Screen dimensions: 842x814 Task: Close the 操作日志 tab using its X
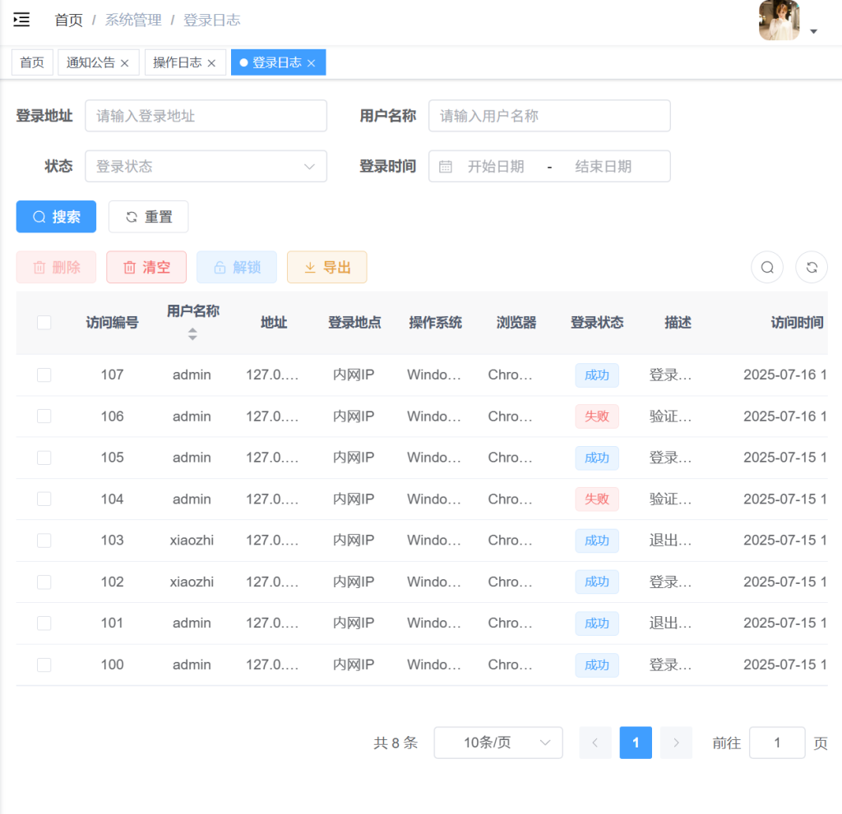tap(211, 63)
